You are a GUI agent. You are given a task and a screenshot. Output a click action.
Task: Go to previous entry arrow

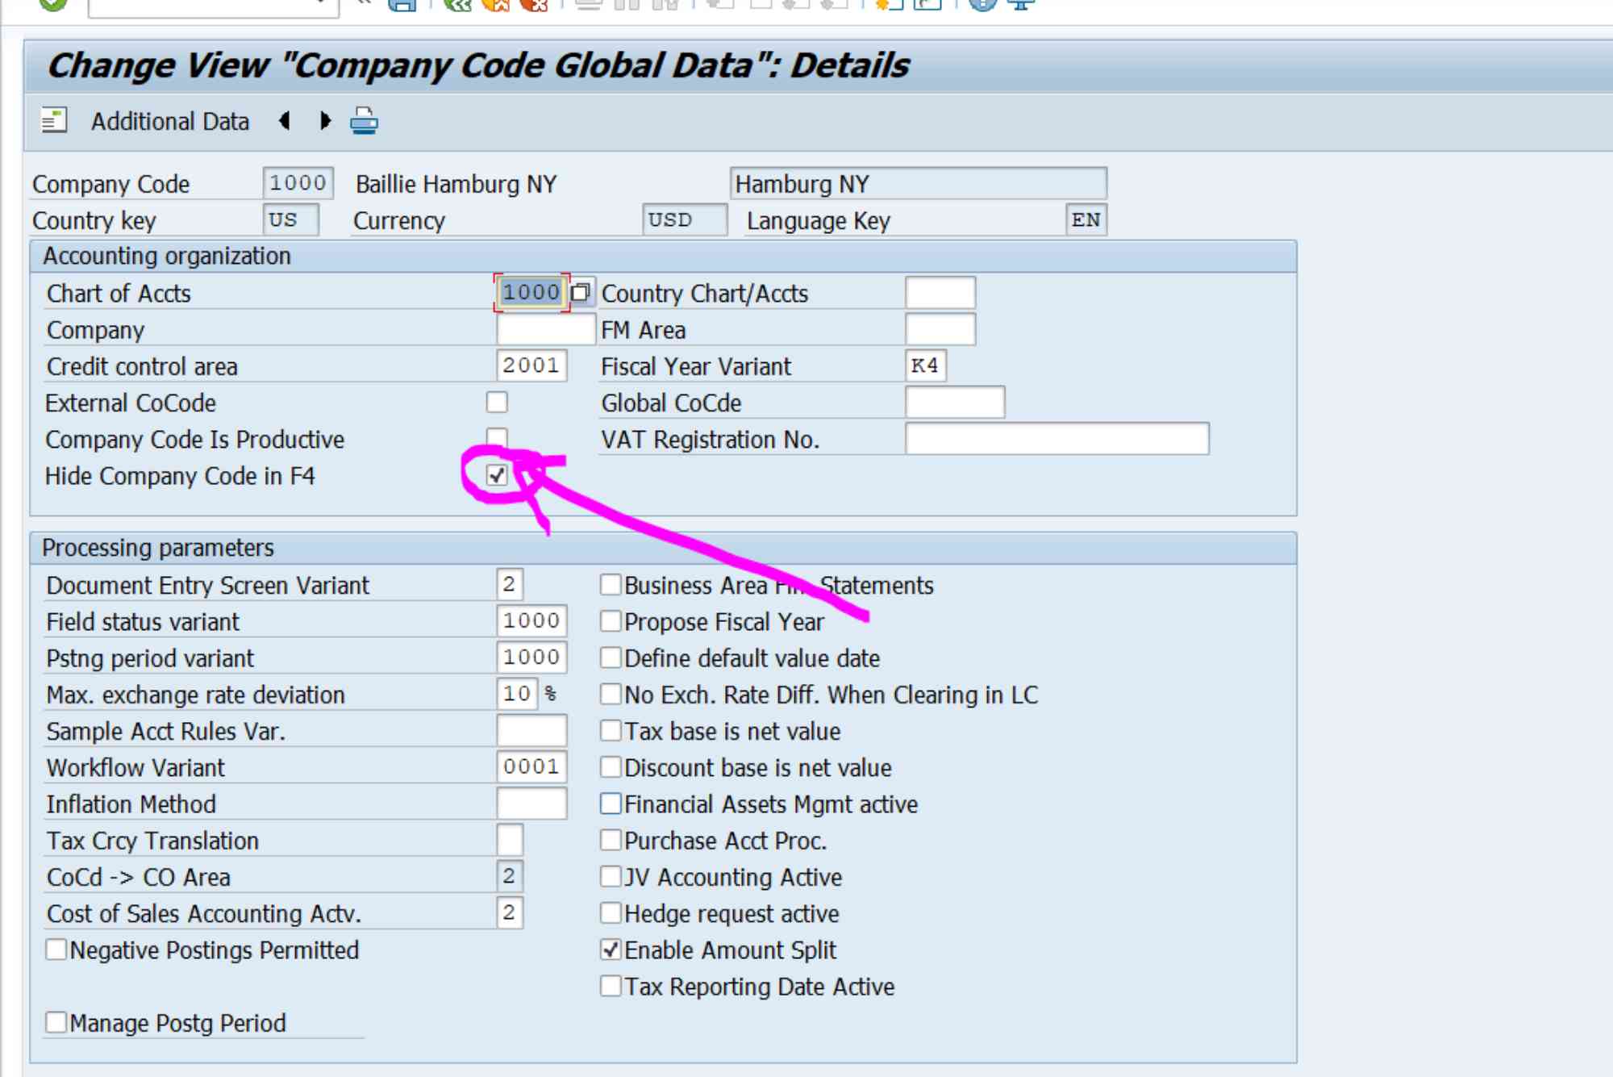(284, 121)
